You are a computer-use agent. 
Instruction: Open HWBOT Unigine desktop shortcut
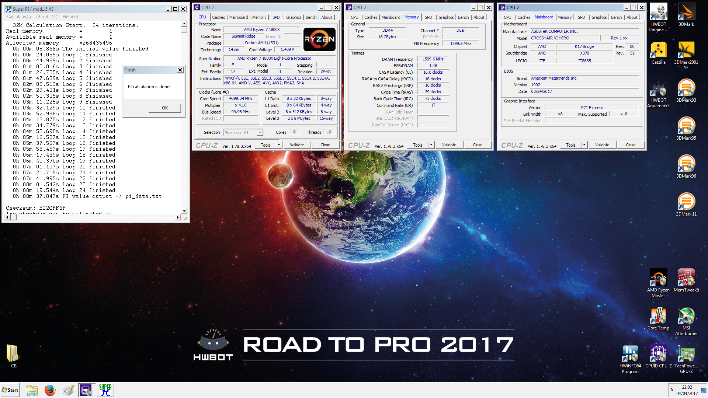[658, 18]
